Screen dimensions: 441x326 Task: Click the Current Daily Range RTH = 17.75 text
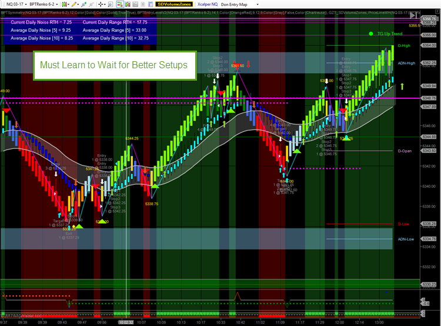(115, 22)
